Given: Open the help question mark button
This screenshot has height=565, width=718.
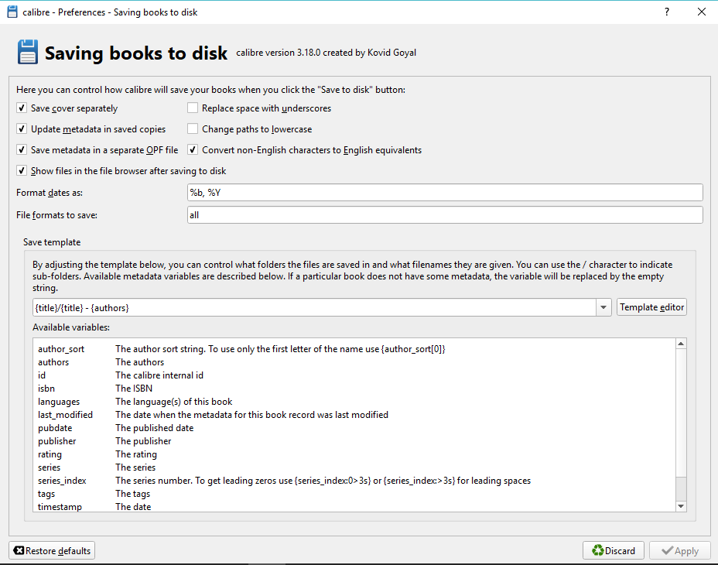Looking at the screenshot, I should [x=667, y=12].
